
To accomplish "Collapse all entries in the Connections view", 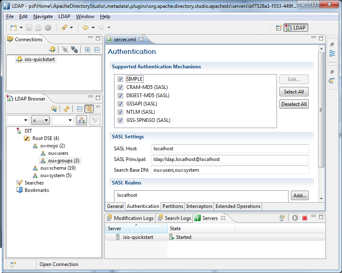I will tap(97, 49).
